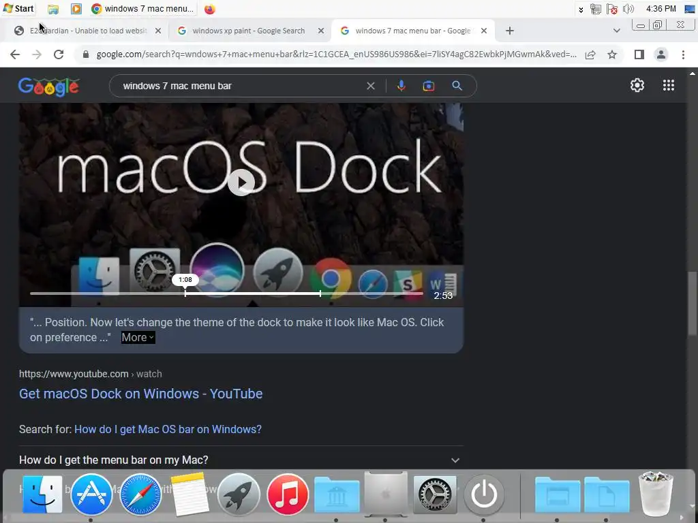Share this page from address bar
Screen dimensions: 698x523
pyautogui.click(x=590, y=54)
